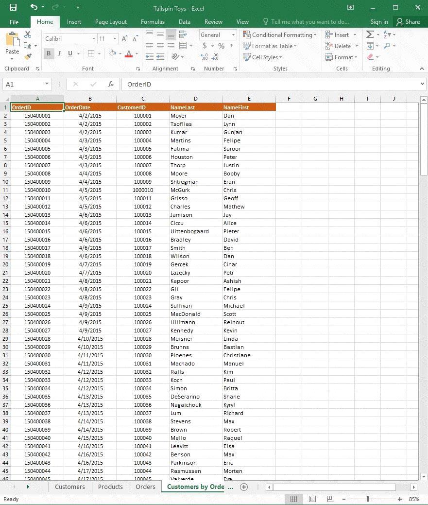Screen dimensions: 428x505
Task: Open the Customers sheet tab
Action: point(70,487)
